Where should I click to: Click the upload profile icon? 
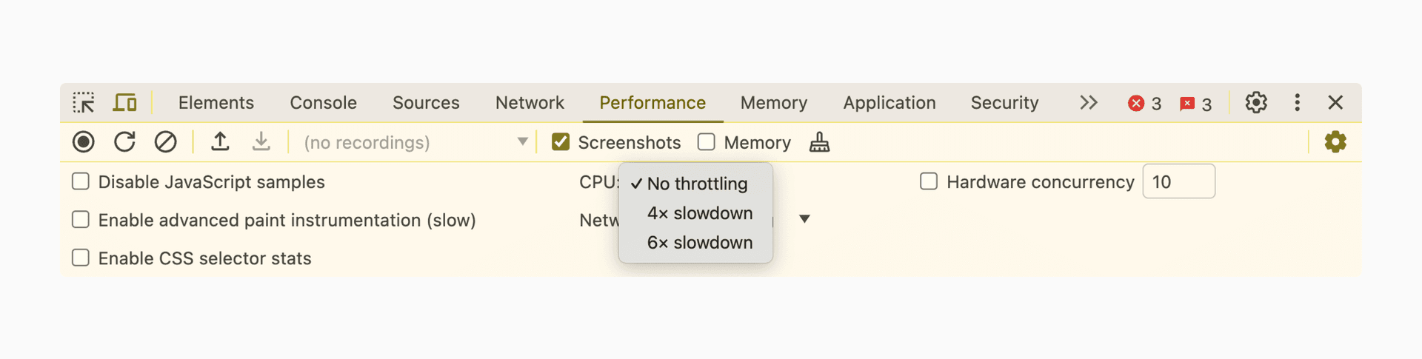220,141
